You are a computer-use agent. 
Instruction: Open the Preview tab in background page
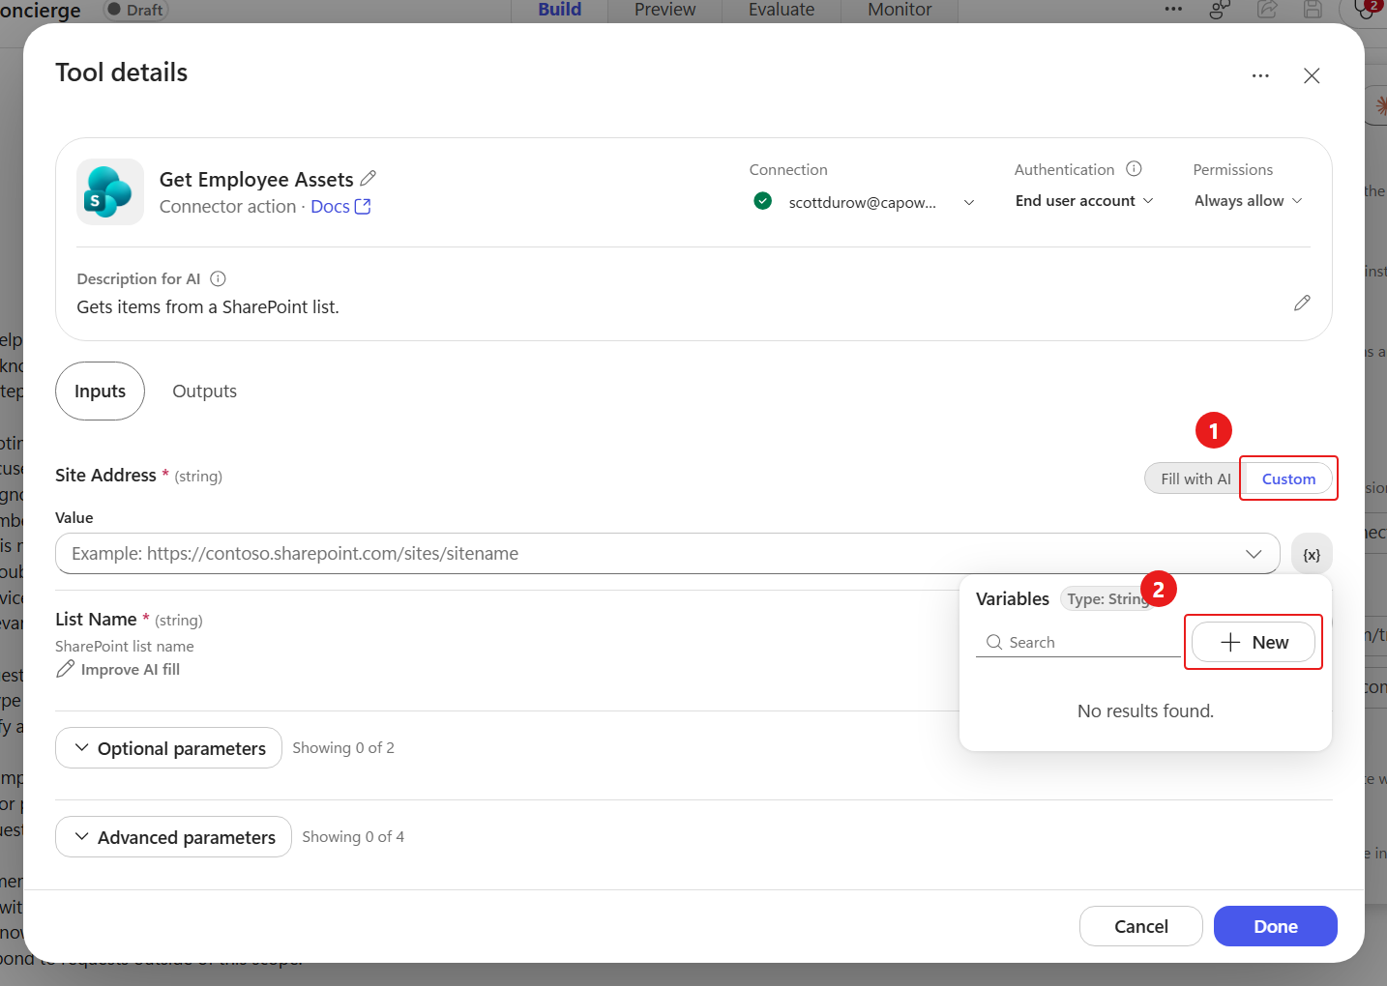(x=665, y=10)
